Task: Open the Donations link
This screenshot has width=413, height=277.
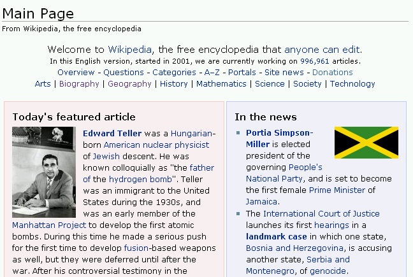Action: coord(333,73)
